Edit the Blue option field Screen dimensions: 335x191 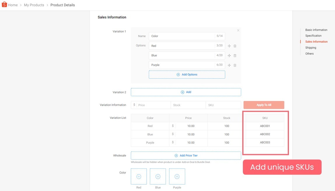coord(187,55)
